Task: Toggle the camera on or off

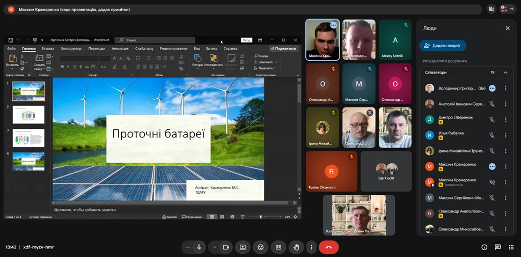Action: tap(226, 247)
